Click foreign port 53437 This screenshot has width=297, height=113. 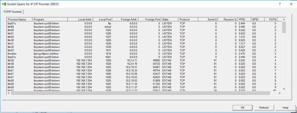156,74
